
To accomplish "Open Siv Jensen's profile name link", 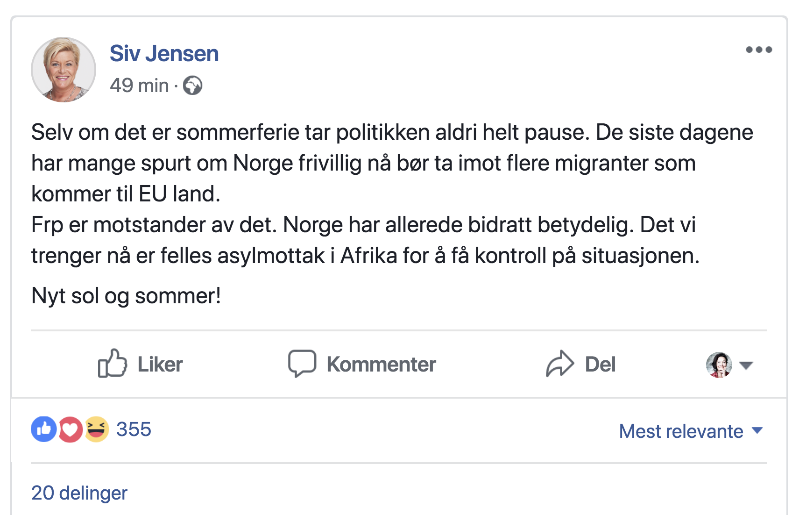I will (164, 53).
